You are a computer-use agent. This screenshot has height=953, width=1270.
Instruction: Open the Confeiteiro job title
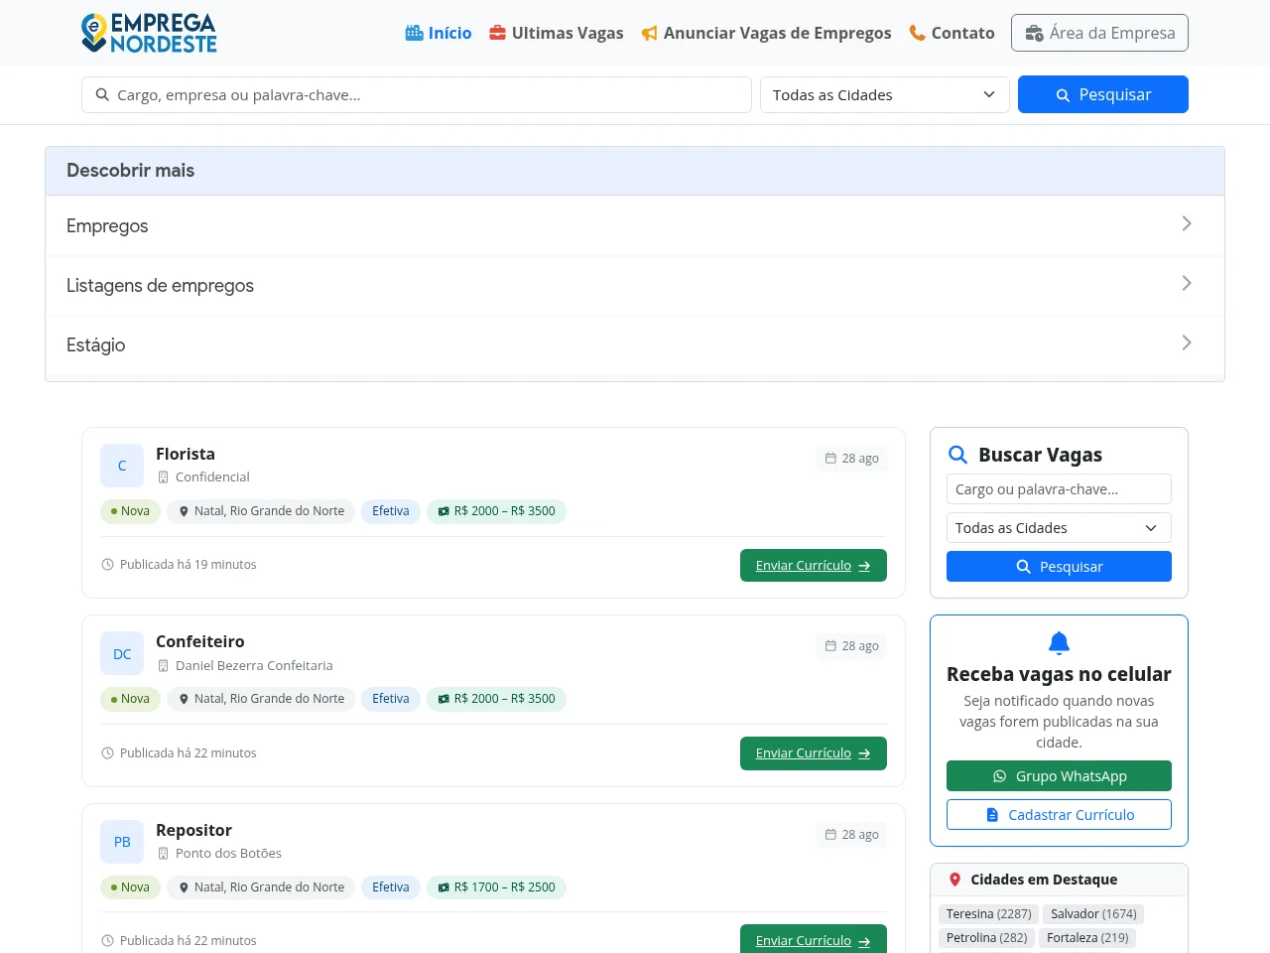(x=200, y=641)
